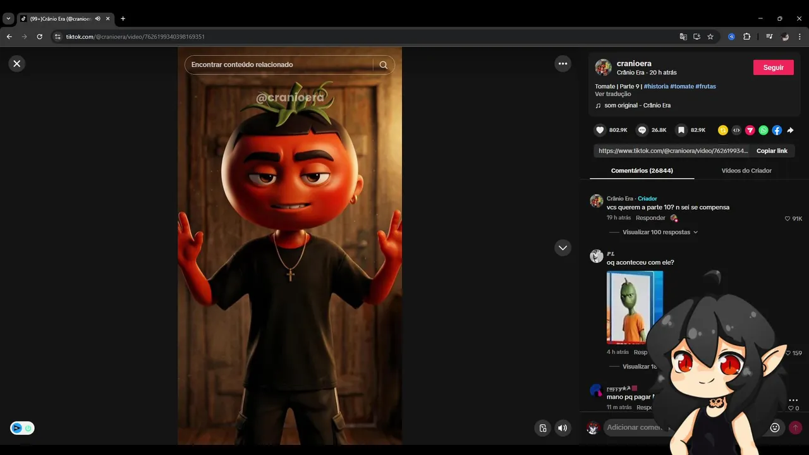The width and height of the screenshot is (809, 455).
Task: Repost the video using the yellow icon
Action: tap(723, 130)
